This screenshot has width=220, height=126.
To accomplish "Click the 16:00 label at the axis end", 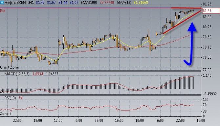I will click(201, 120).
